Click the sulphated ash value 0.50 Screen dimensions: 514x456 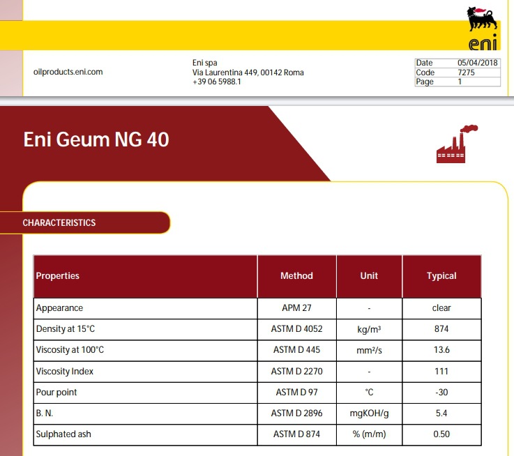coord(441,434)
